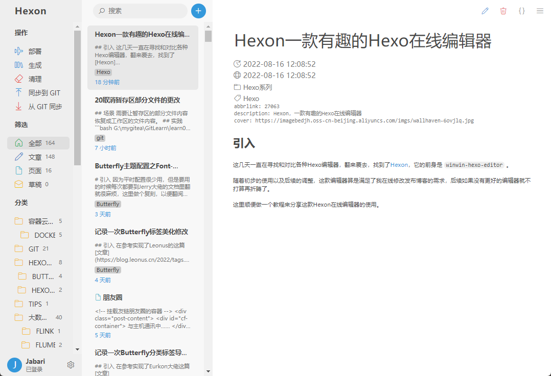Click Butterfly tag under 标签美化修改 post

[x=108, y=270]
